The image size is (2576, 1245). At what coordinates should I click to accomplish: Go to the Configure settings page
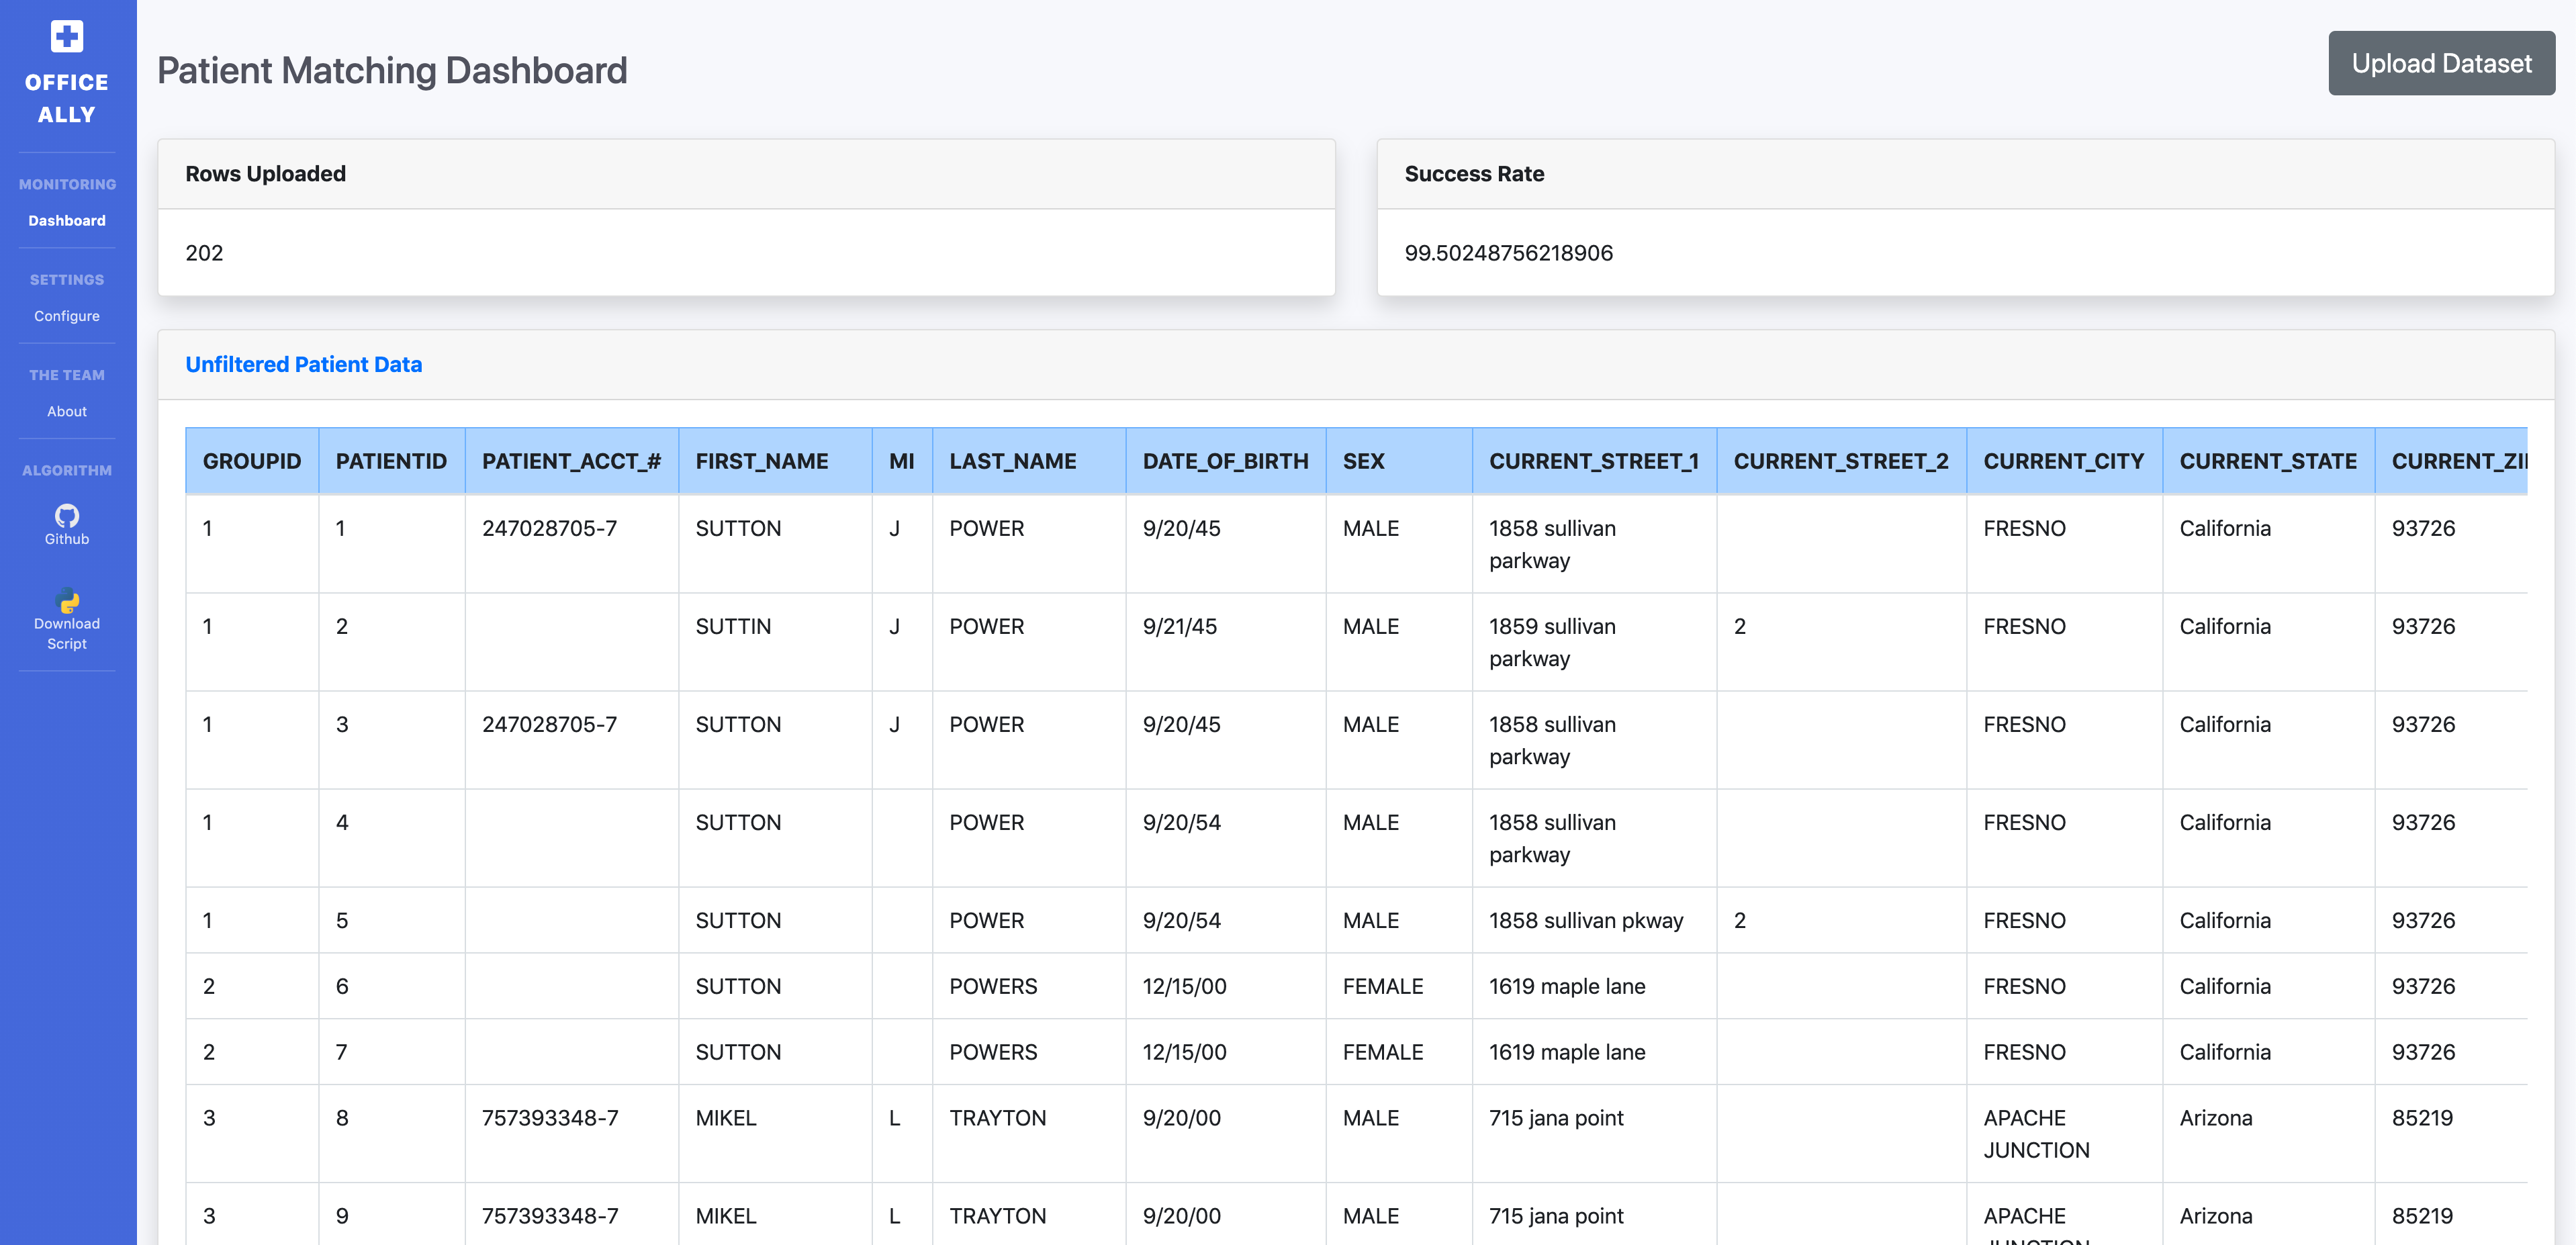point(67,316)
